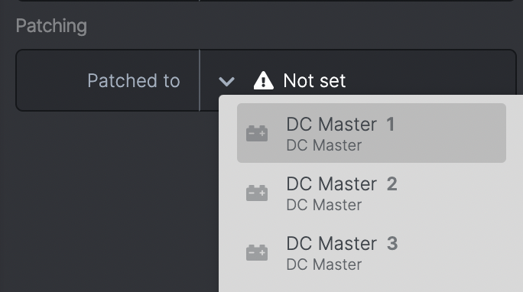Screen dimensions: 523x292
Task: Select DC Master 2 from the list
Action: [x=372, y=193]
